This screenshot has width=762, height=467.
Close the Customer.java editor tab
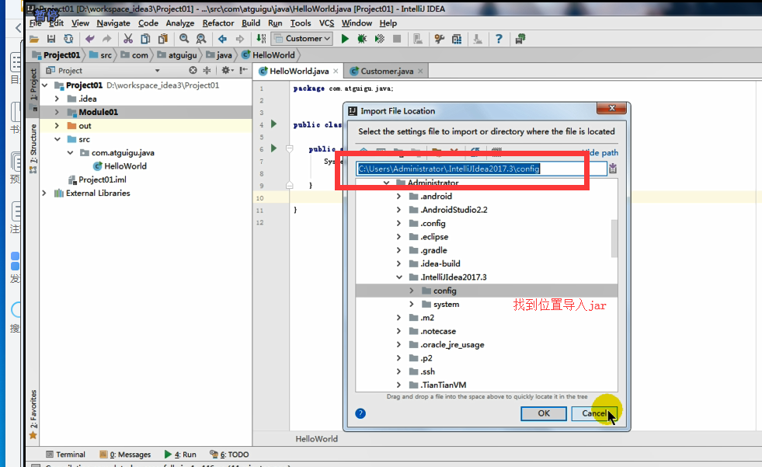[x=420, y=71]
